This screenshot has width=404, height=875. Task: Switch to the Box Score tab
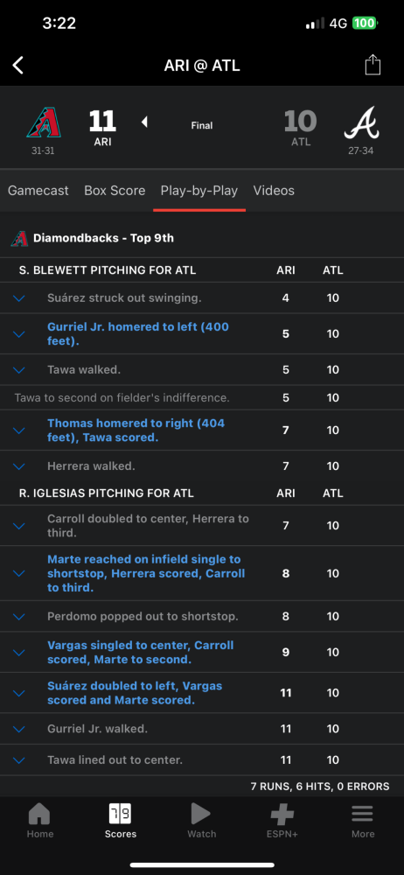tap(115, 191)
